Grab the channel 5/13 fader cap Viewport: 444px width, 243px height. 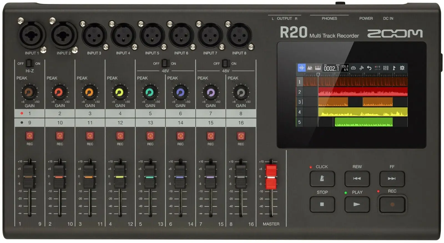[150, 177]
